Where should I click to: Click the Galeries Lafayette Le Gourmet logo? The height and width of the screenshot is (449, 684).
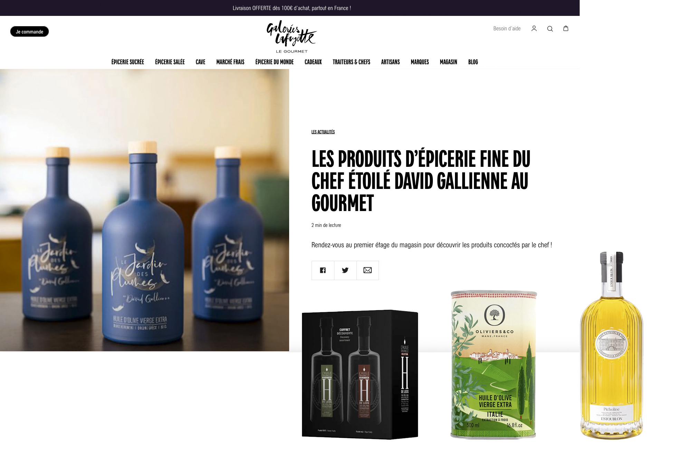[292, 37]
